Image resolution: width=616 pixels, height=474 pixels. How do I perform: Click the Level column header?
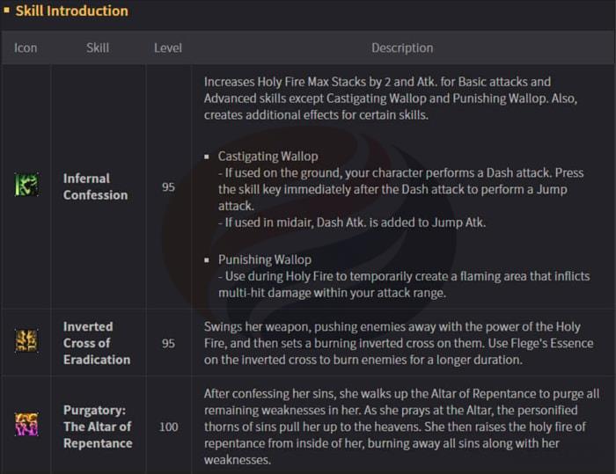coord(168,47)
